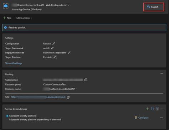The width and height of the screenshot is (169, 130).
Task: Copy the Subscription ID
Action: (x=86, y=80)
